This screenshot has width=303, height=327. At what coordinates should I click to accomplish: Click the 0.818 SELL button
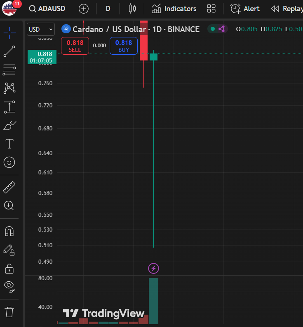[75, 46]
